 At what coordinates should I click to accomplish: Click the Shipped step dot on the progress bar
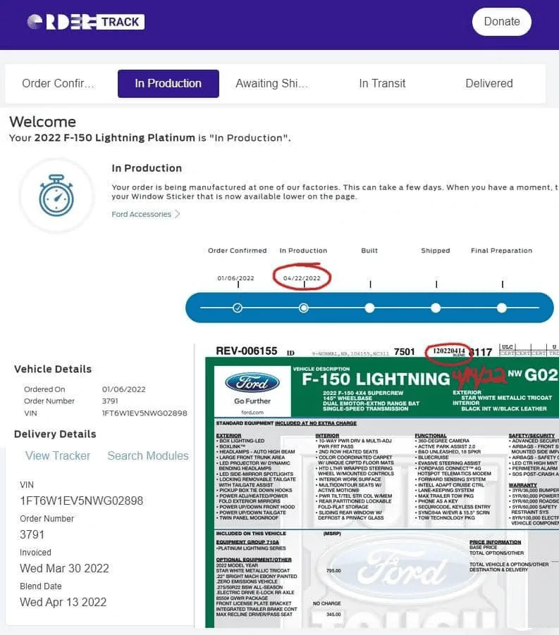[x=436, y=308]
